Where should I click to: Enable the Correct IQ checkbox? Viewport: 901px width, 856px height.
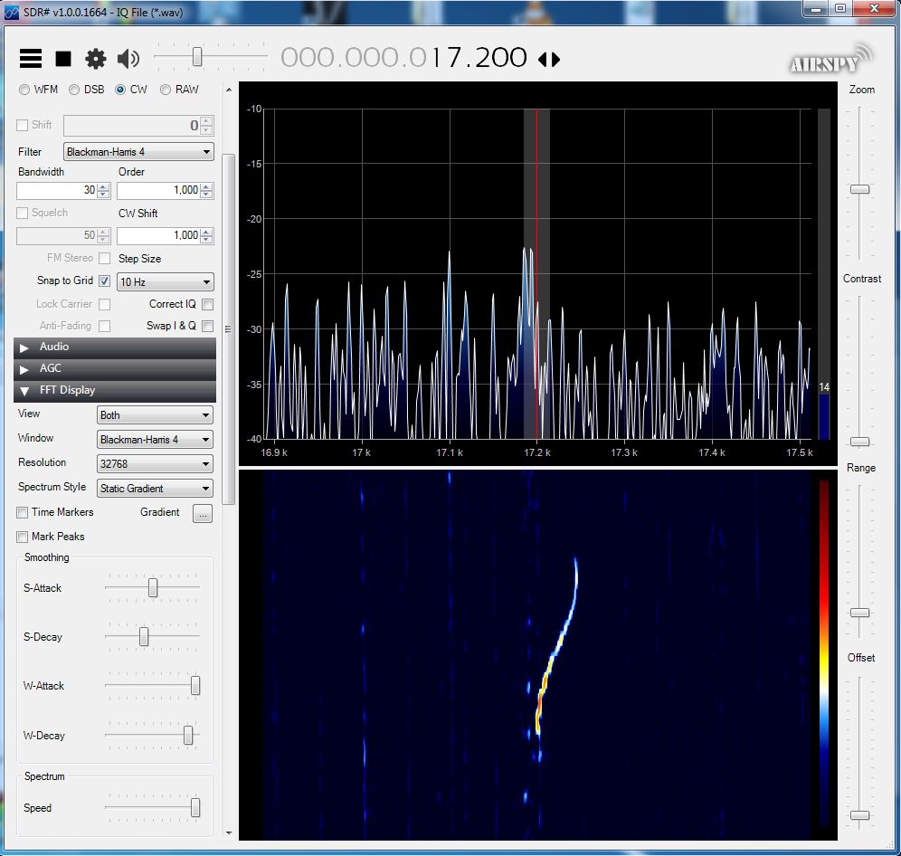(207, 305)
